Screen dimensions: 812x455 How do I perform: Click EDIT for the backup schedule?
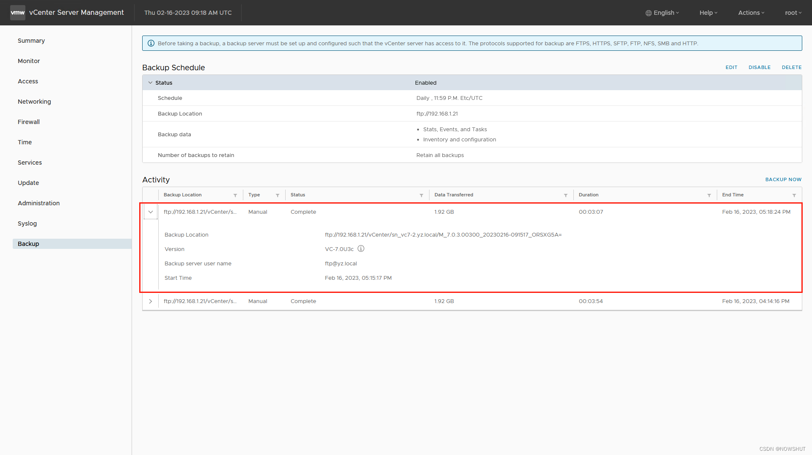[731, 67]
